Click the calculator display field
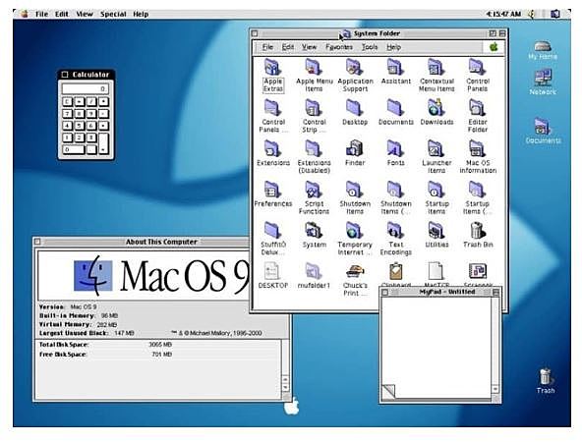582x442 pixels. (85, 89)
